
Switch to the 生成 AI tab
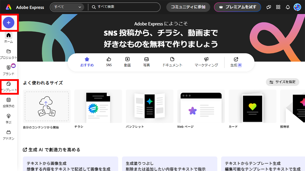pyautogui.click(x=236, y=62)
